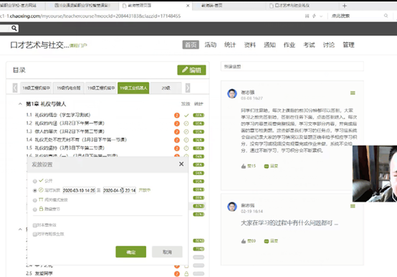Click the magnifier search icon in dark bar

pyautogui.click(x=14, y=28)
